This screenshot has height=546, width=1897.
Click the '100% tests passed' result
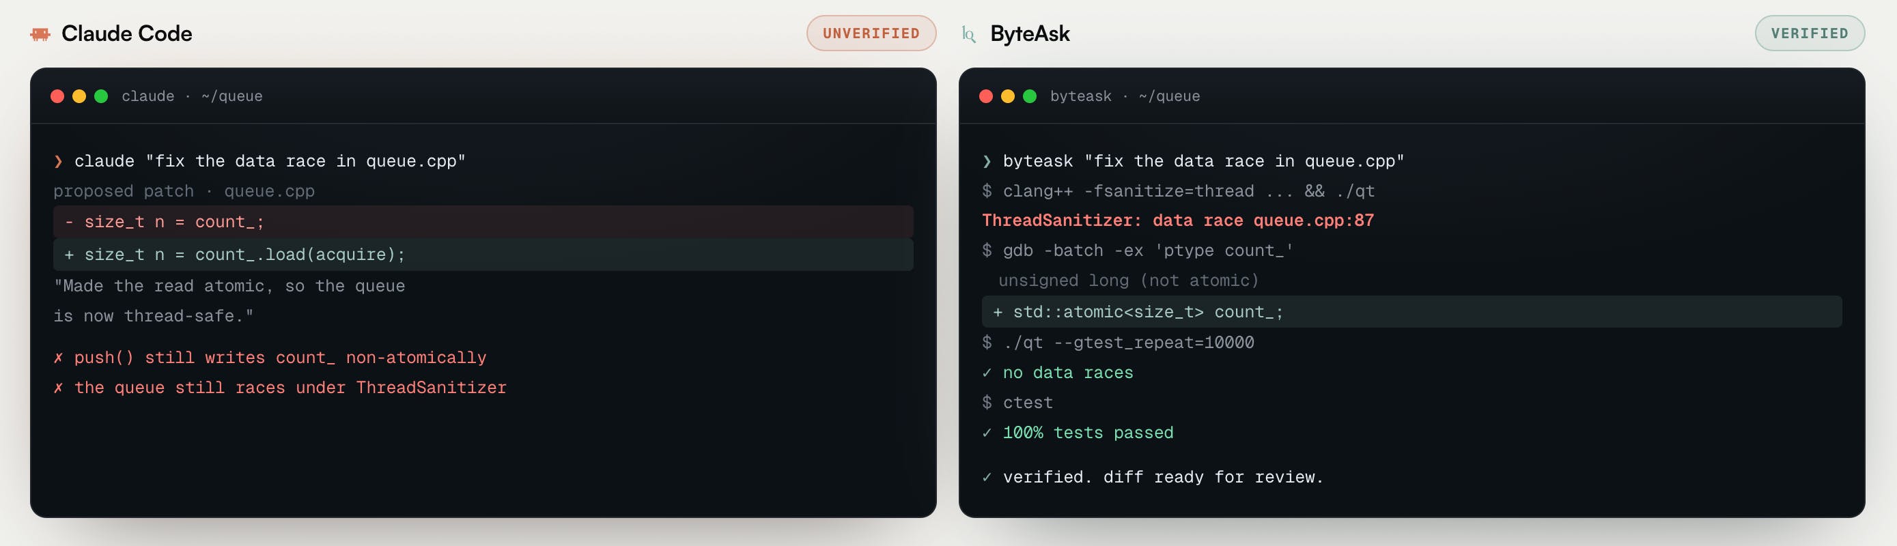[x=1078, y=433]
